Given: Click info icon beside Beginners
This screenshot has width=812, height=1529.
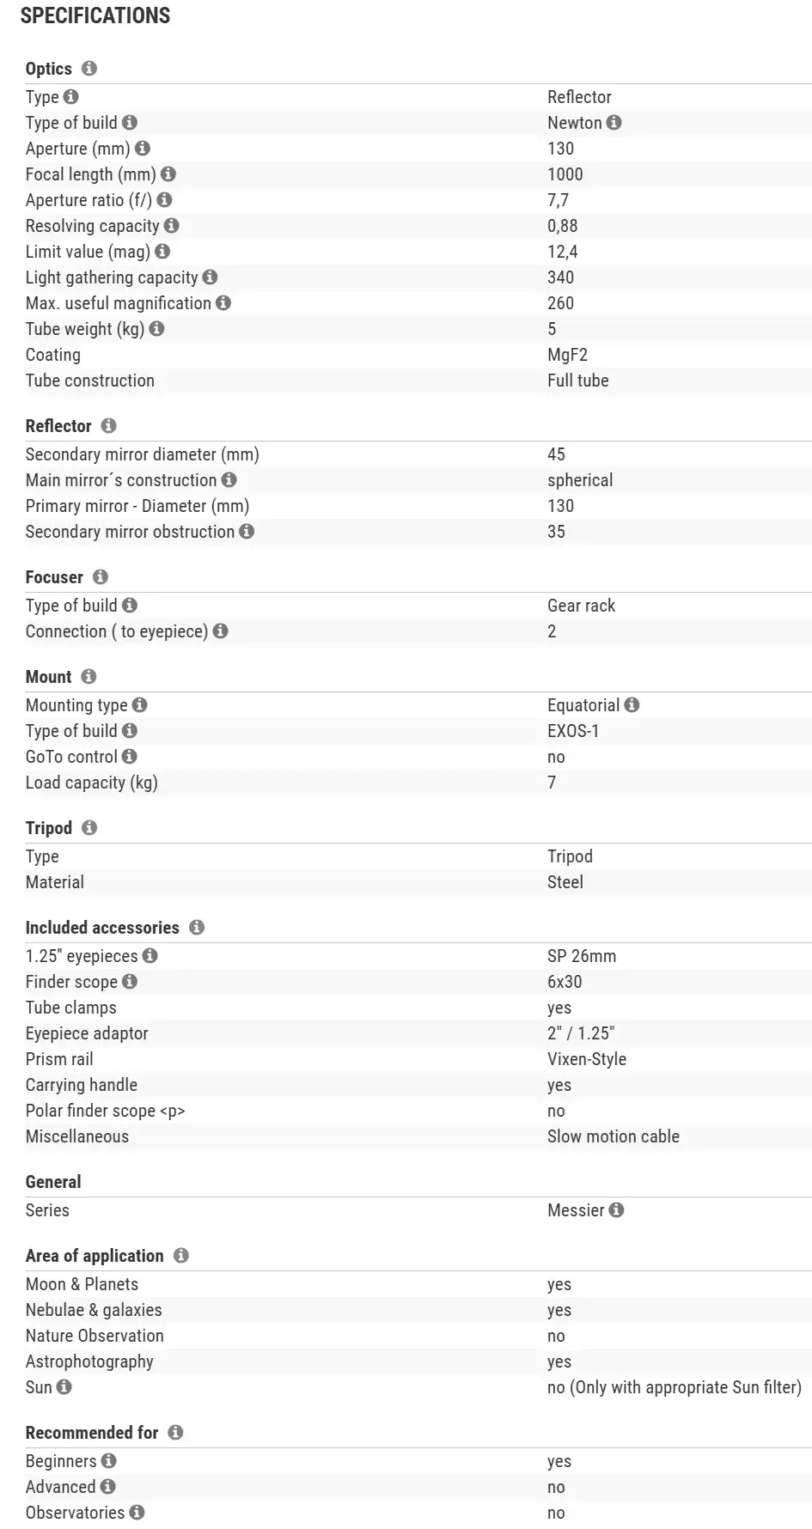Looking at the screenshot, I should [x=108, y=1461].
